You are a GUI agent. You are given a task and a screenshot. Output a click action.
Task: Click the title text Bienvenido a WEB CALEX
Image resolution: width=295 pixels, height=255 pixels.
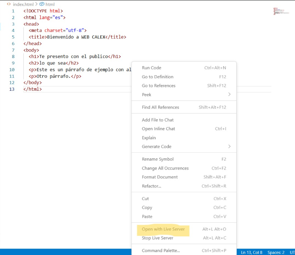tap(76, 37)
